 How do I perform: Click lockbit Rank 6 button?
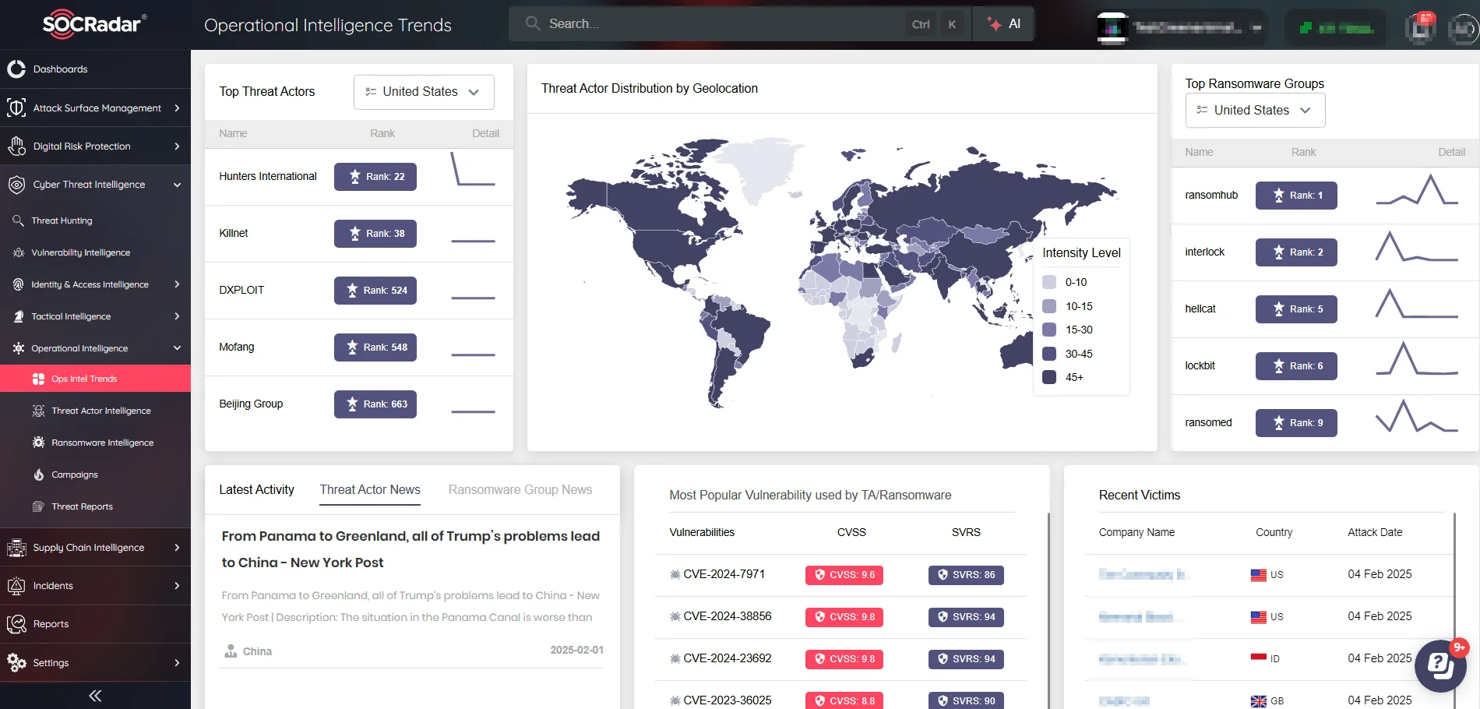point(1296,366)
